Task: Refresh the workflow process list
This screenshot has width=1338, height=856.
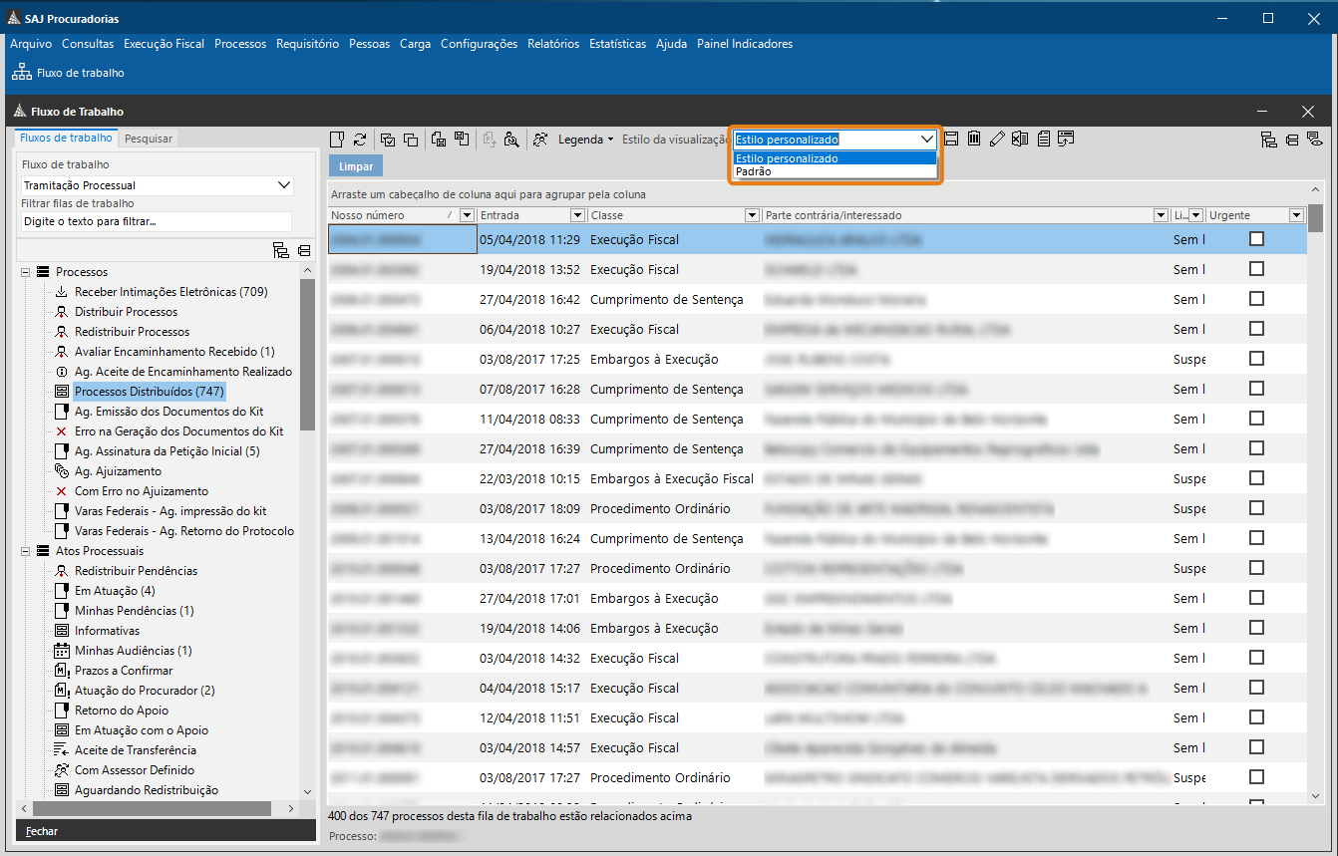Action: 360,139
